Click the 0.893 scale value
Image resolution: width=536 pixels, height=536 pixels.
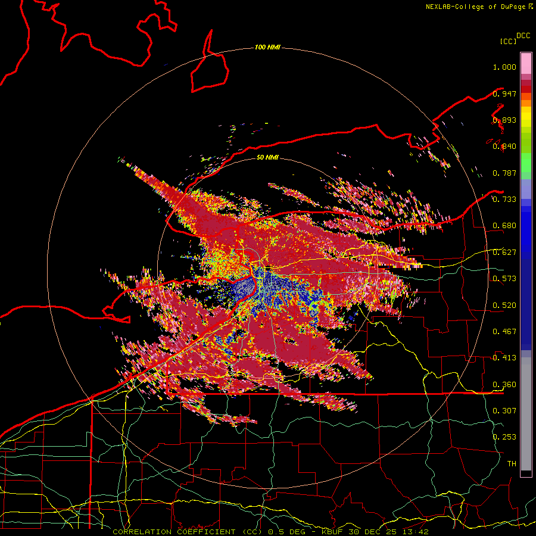[504, 120]
